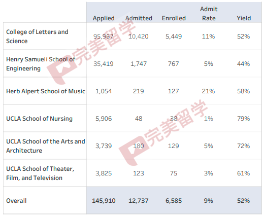
Task: Select UCLA School of the Arts and Architecture label
Action: pyautogui.click(x=46, y=146)
